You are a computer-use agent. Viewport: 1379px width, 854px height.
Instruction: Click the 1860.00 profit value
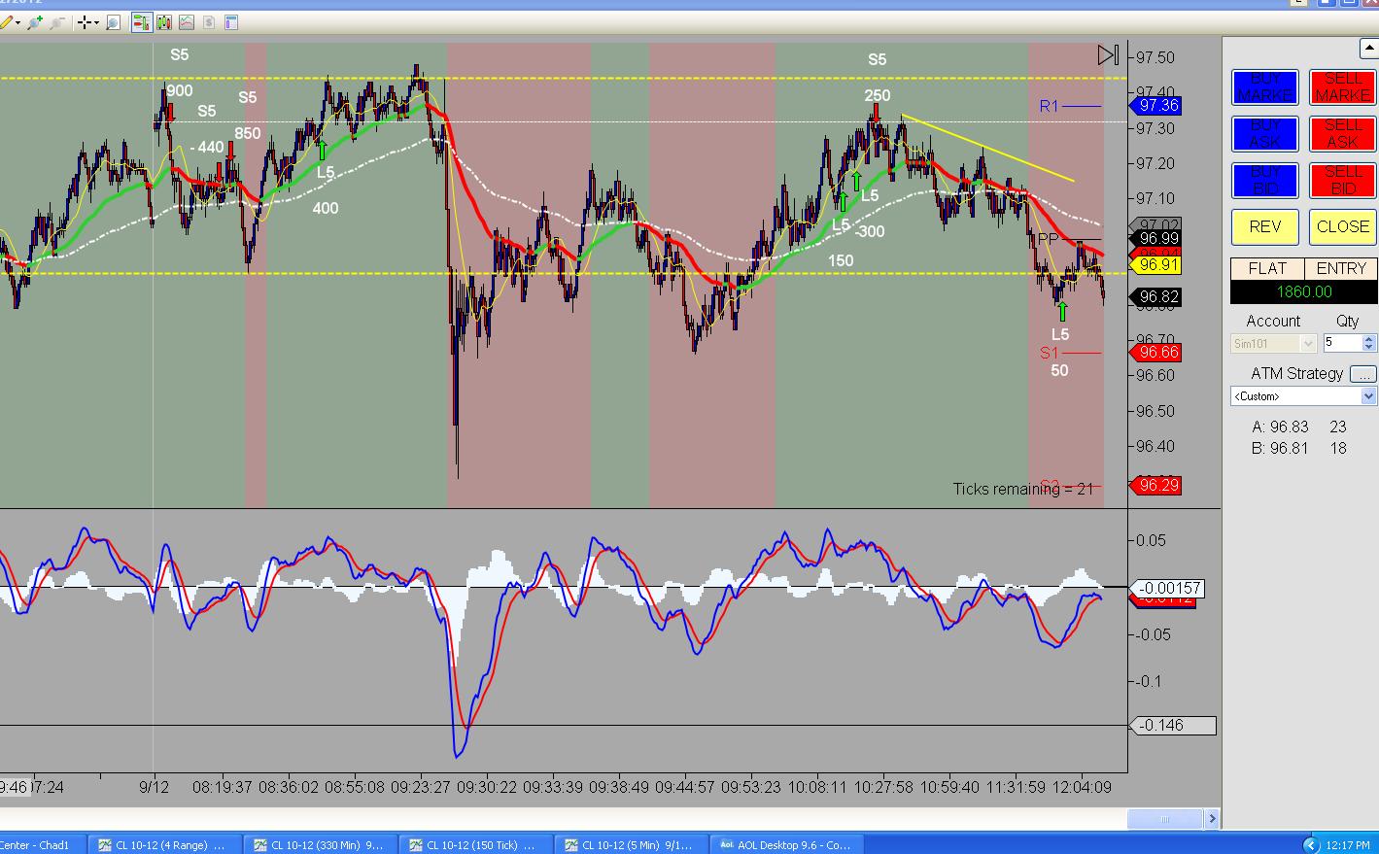[1303, 291]
